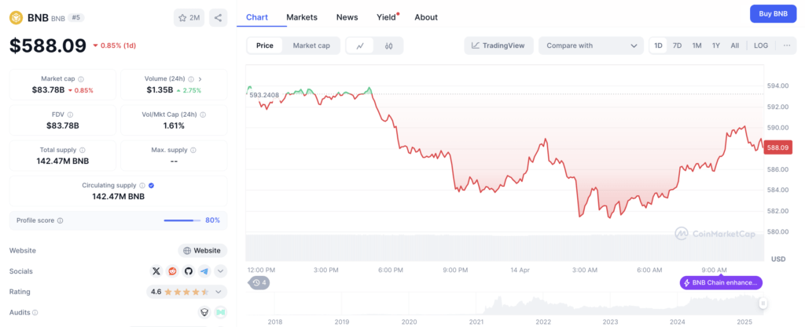The image size is (805, 327).
Task: Open the chart's three-dot more options
Action: (787, 45)
